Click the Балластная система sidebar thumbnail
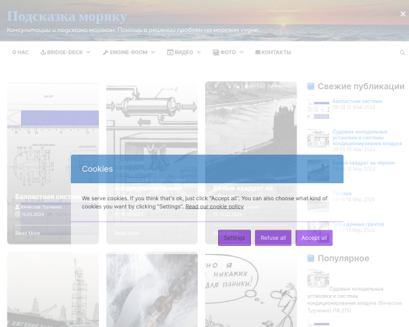This screenshot has width=409, height=327. 318,109
